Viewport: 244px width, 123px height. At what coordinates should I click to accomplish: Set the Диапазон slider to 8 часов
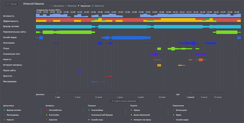99,97
